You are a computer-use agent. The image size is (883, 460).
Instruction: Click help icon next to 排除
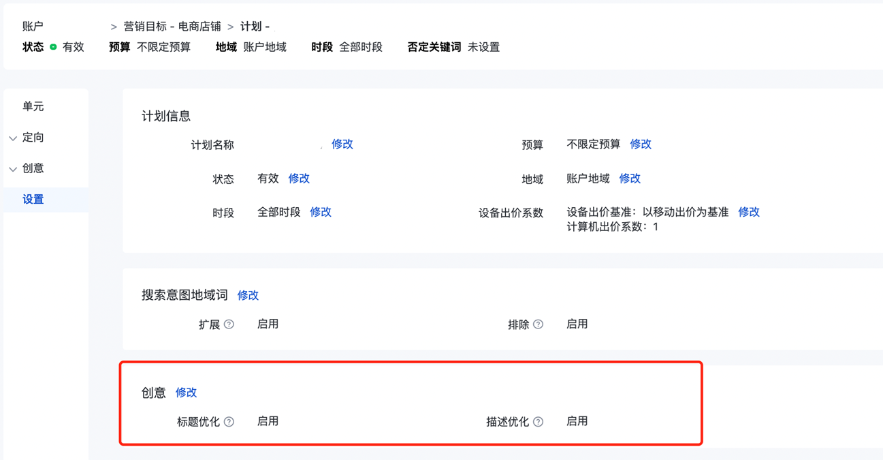tap(539, 324)
